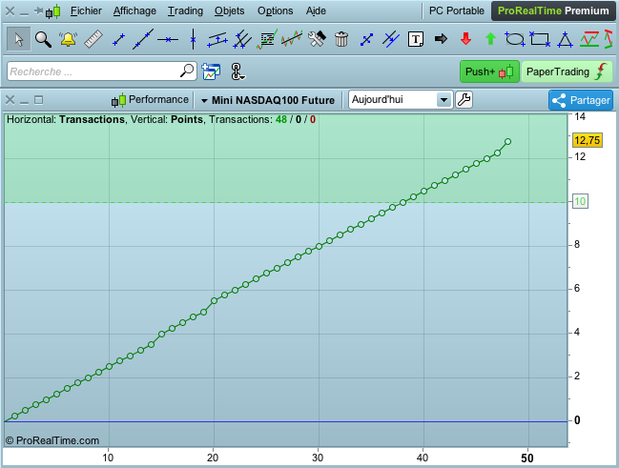Activate the magnifying glass zoom tool
Screen dimensions: 619x468
click(43, 39)
